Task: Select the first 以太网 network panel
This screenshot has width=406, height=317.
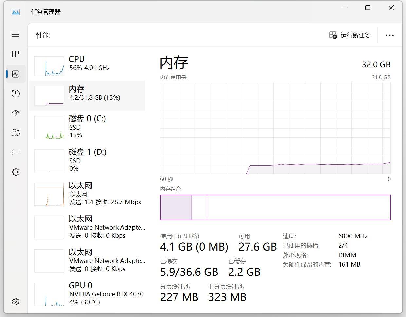Action: click(87, 194)
